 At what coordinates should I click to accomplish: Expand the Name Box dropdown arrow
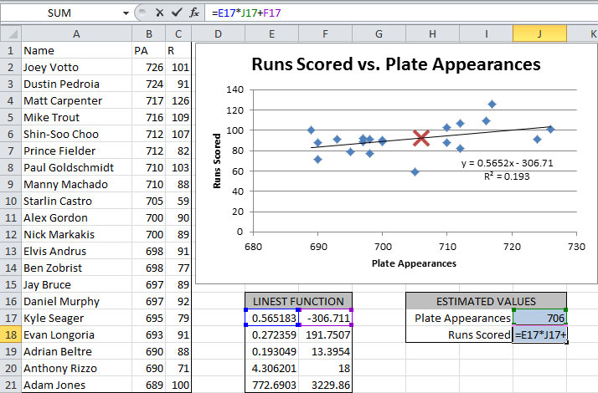(126, 13)
